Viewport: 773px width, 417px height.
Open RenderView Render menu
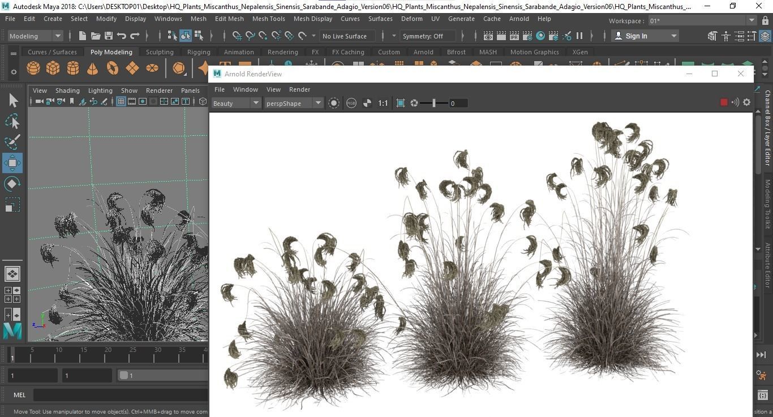tap(299, 89)
